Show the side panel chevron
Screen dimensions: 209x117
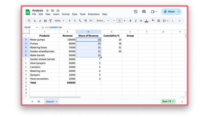[x=182, y=102]
